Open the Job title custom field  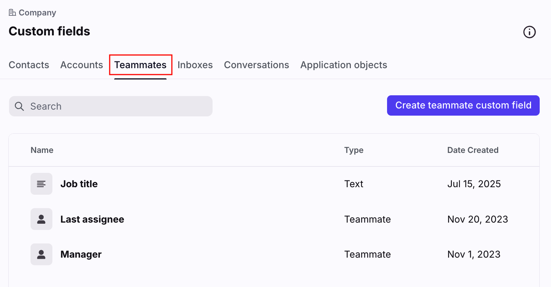point(79,184)
